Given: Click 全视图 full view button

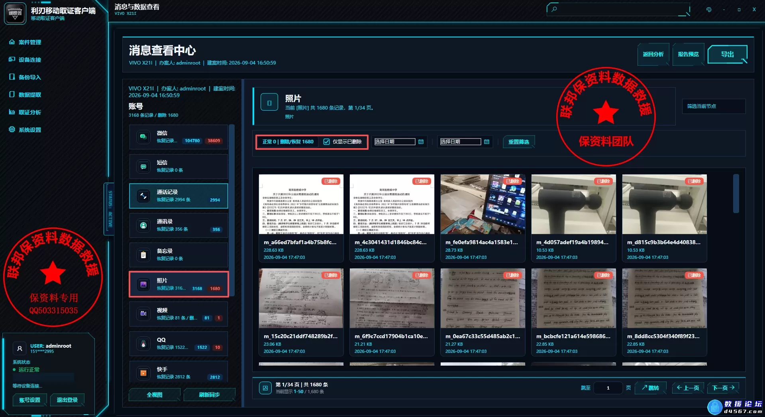Looking at the screenshot, I should (x=154, y=395).
